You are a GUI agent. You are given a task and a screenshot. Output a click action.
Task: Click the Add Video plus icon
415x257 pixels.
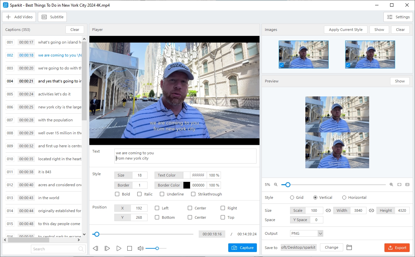click(8, 17)
